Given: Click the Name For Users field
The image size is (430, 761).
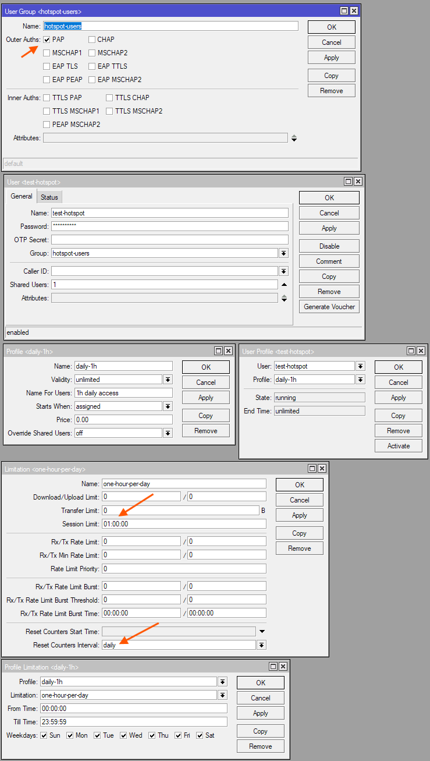Looking at the screenshot, I should click(123, 393).
